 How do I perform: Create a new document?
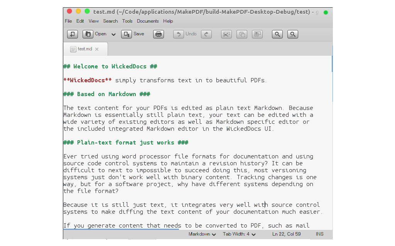coord(73,34)
